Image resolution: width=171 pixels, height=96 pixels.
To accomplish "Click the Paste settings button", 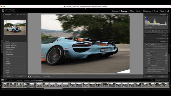I will [21, 77].
